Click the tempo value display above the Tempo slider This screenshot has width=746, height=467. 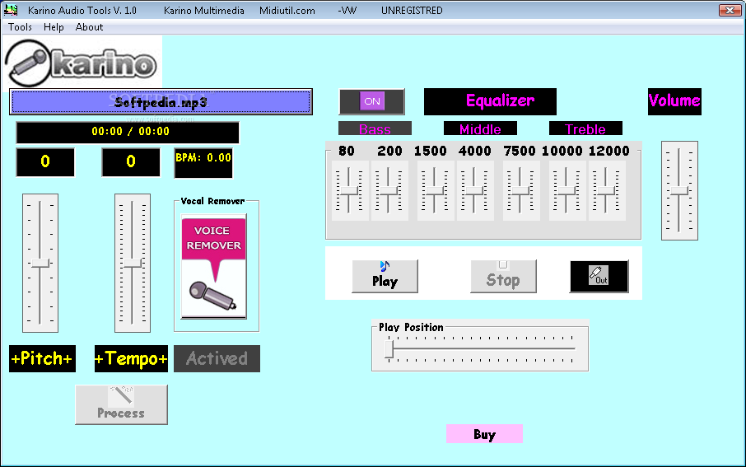tap(131, 162)
